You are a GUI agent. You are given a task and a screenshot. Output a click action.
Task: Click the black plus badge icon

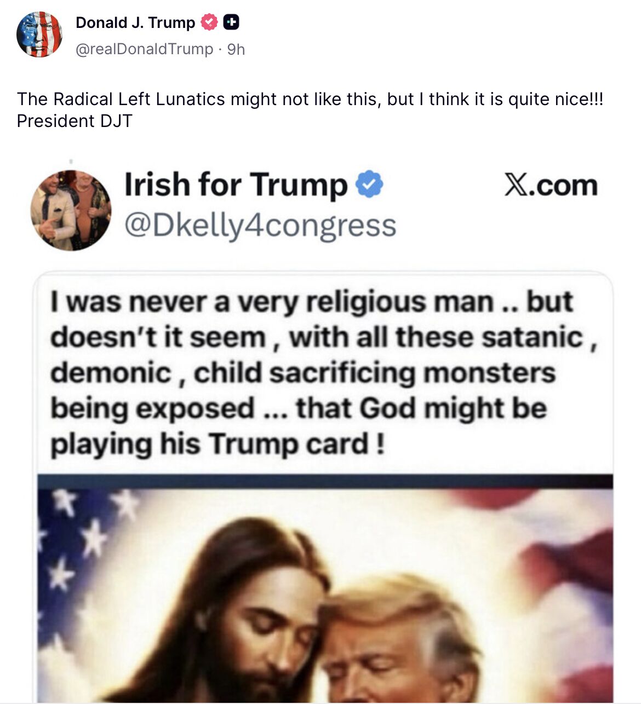coord(231,22)
